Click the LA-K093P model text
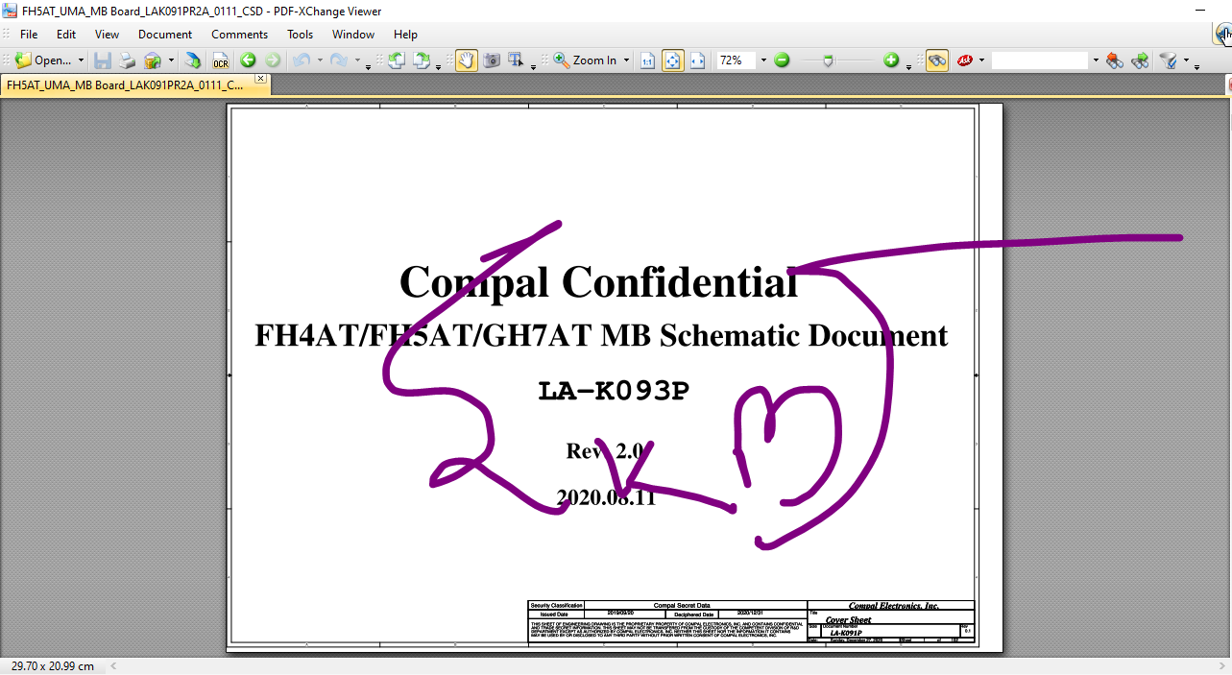The width and height of the screenshot is (1232, 675). tap(613, 392)
